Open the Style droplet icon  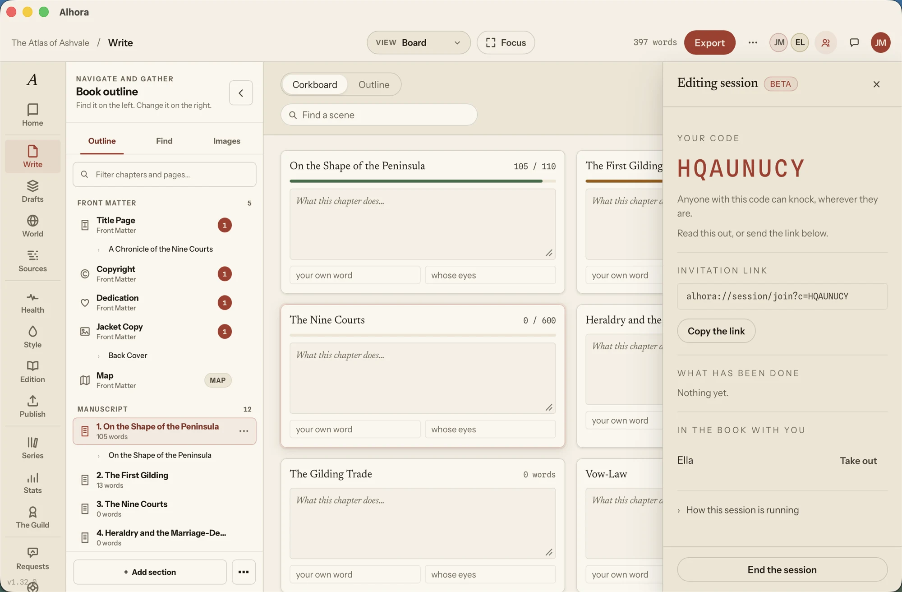(32, 337)
